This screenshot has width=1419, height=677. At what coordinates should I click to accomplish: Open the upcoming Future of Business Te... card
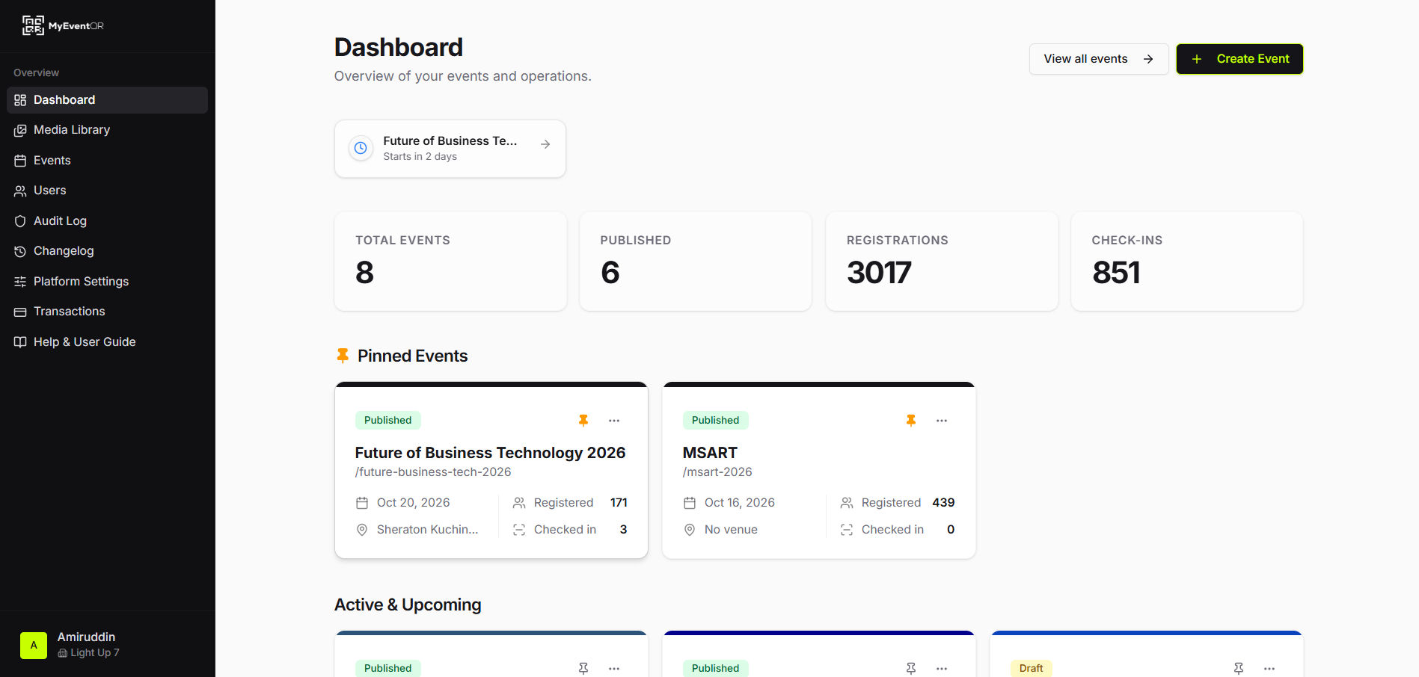[450, 149]
